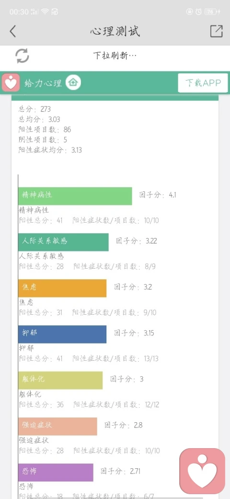Tap the refresh arrows icon
The image size is (230, 499).
click(22, 56)
